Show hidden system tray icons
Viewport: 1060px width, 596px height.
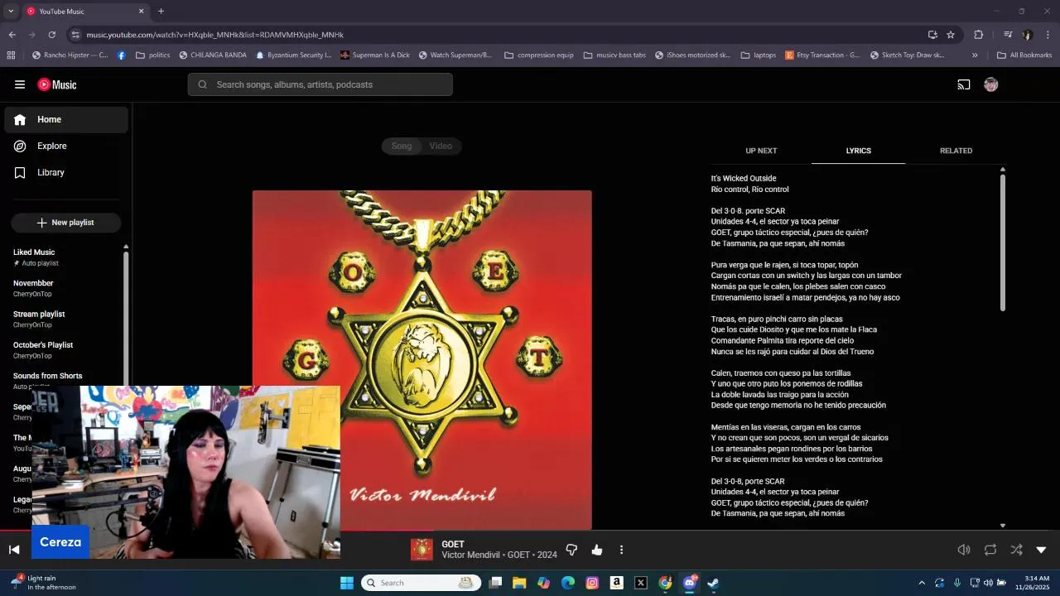tap(922, 583)
